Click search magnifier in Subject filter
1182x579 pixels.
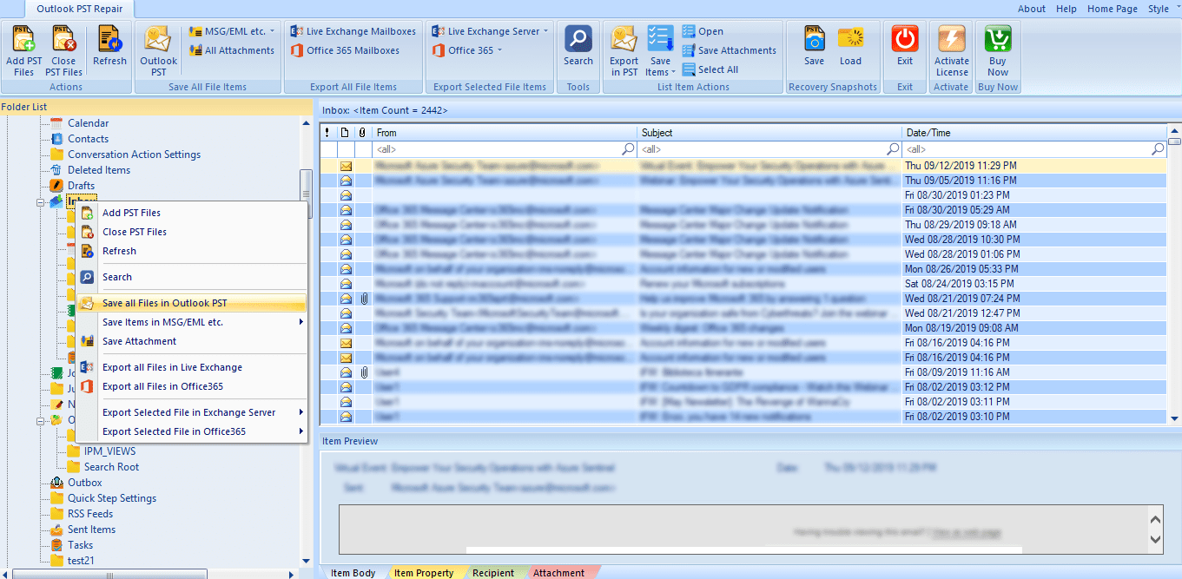point(894,149)
